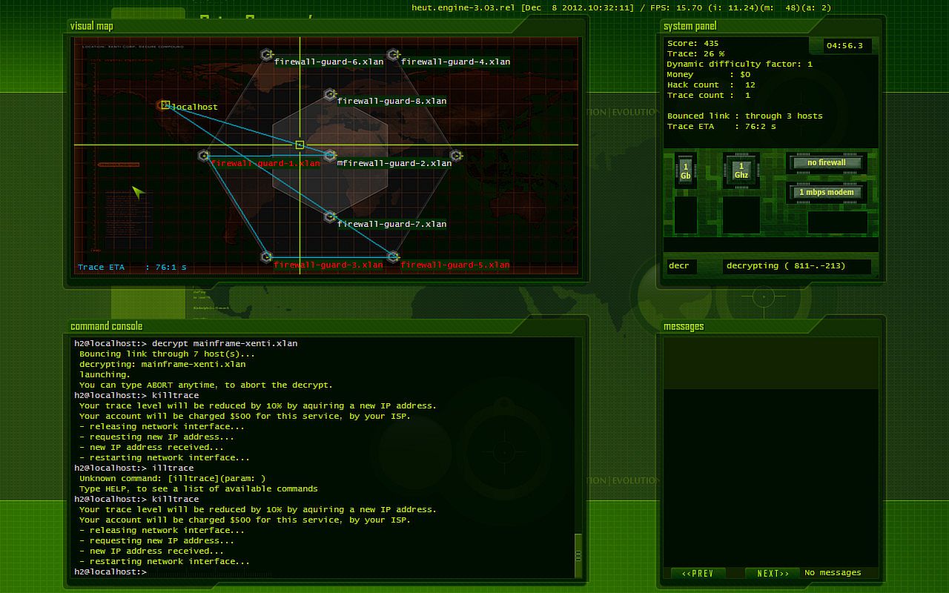The height and width of the screenshot is (593, 949).
Task: Click the firewall-guard-8.xlan server node
Action: pyautogui.click(x=330, y=95)
